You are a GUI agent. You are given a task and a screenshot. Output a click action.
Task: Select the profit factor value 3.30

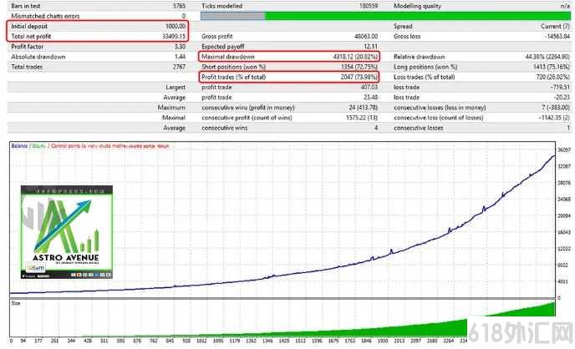coord(180,47)
